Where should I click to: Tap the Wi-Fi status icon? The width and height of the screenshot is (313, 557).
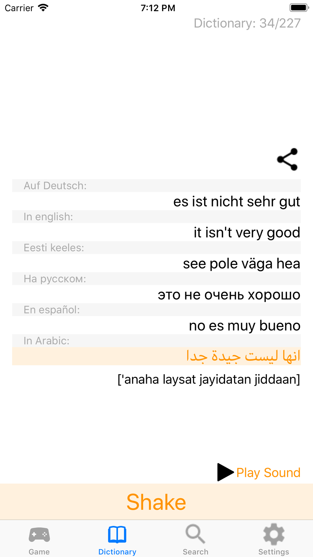click(43, 8)
